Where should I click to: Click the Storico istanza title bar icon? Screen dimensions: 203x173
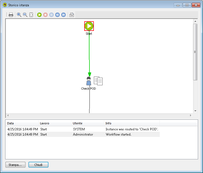click(5, 5)
